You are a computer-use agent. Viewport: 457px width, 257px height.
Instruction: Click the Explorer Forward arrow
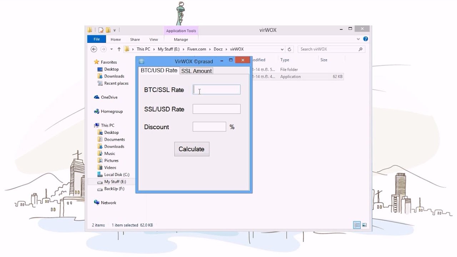[x=104, y=49]
